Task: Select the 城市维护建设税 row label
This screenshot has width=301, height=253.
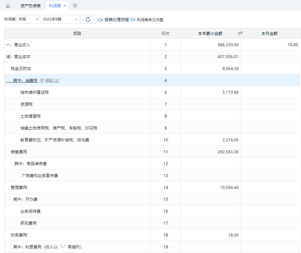Action: point(35,92)
